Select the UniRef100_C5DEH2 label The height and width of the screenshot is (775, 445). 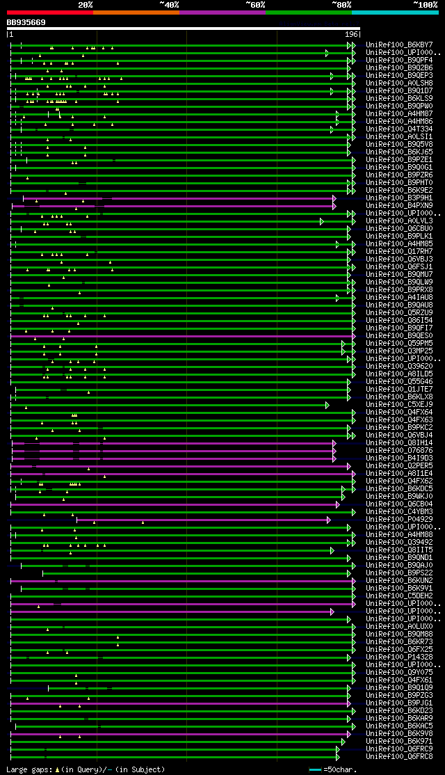click(x=400, y=596)
